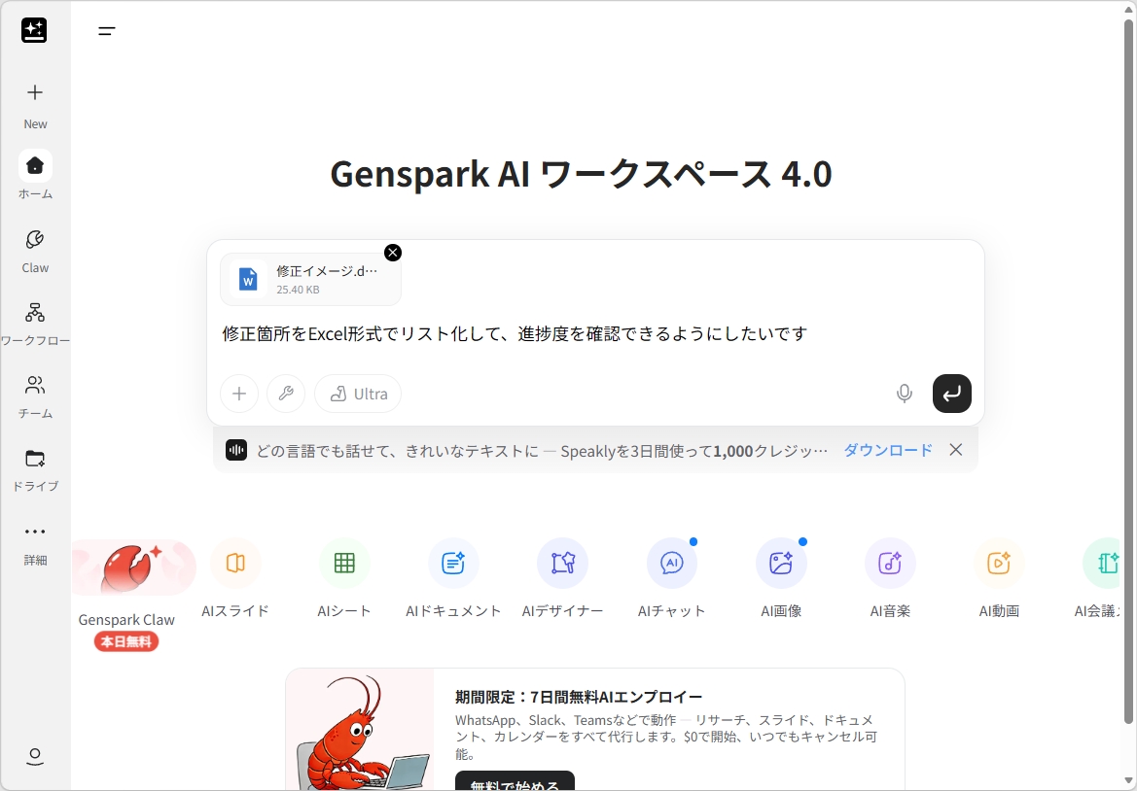Launch the AIチャット feature
Image resolution: width=1137 pixels, height=791 pixels.
(671, 563)
